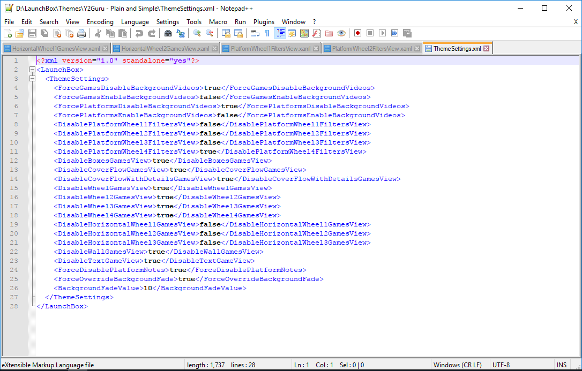Click the Open file toolbar icon
The width and height of the screenshot is (582, 371).
coord(20,33)
